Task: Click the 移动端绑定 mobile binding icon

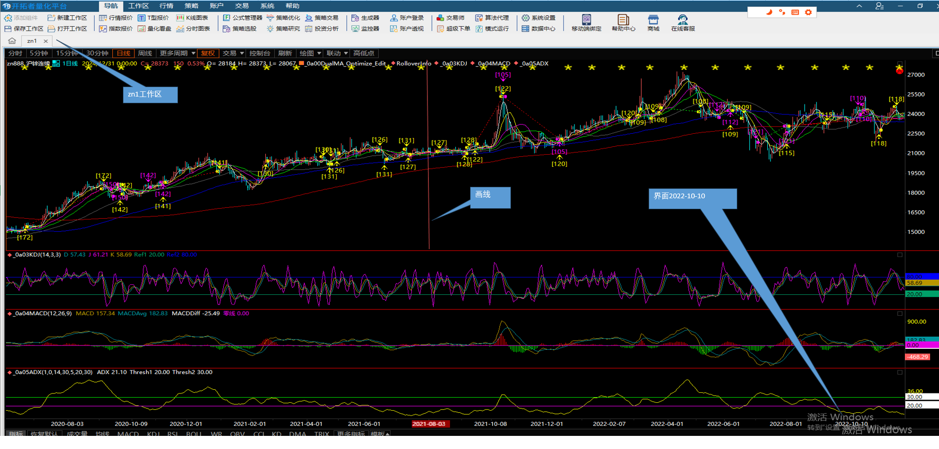Action: pos(586,23)
